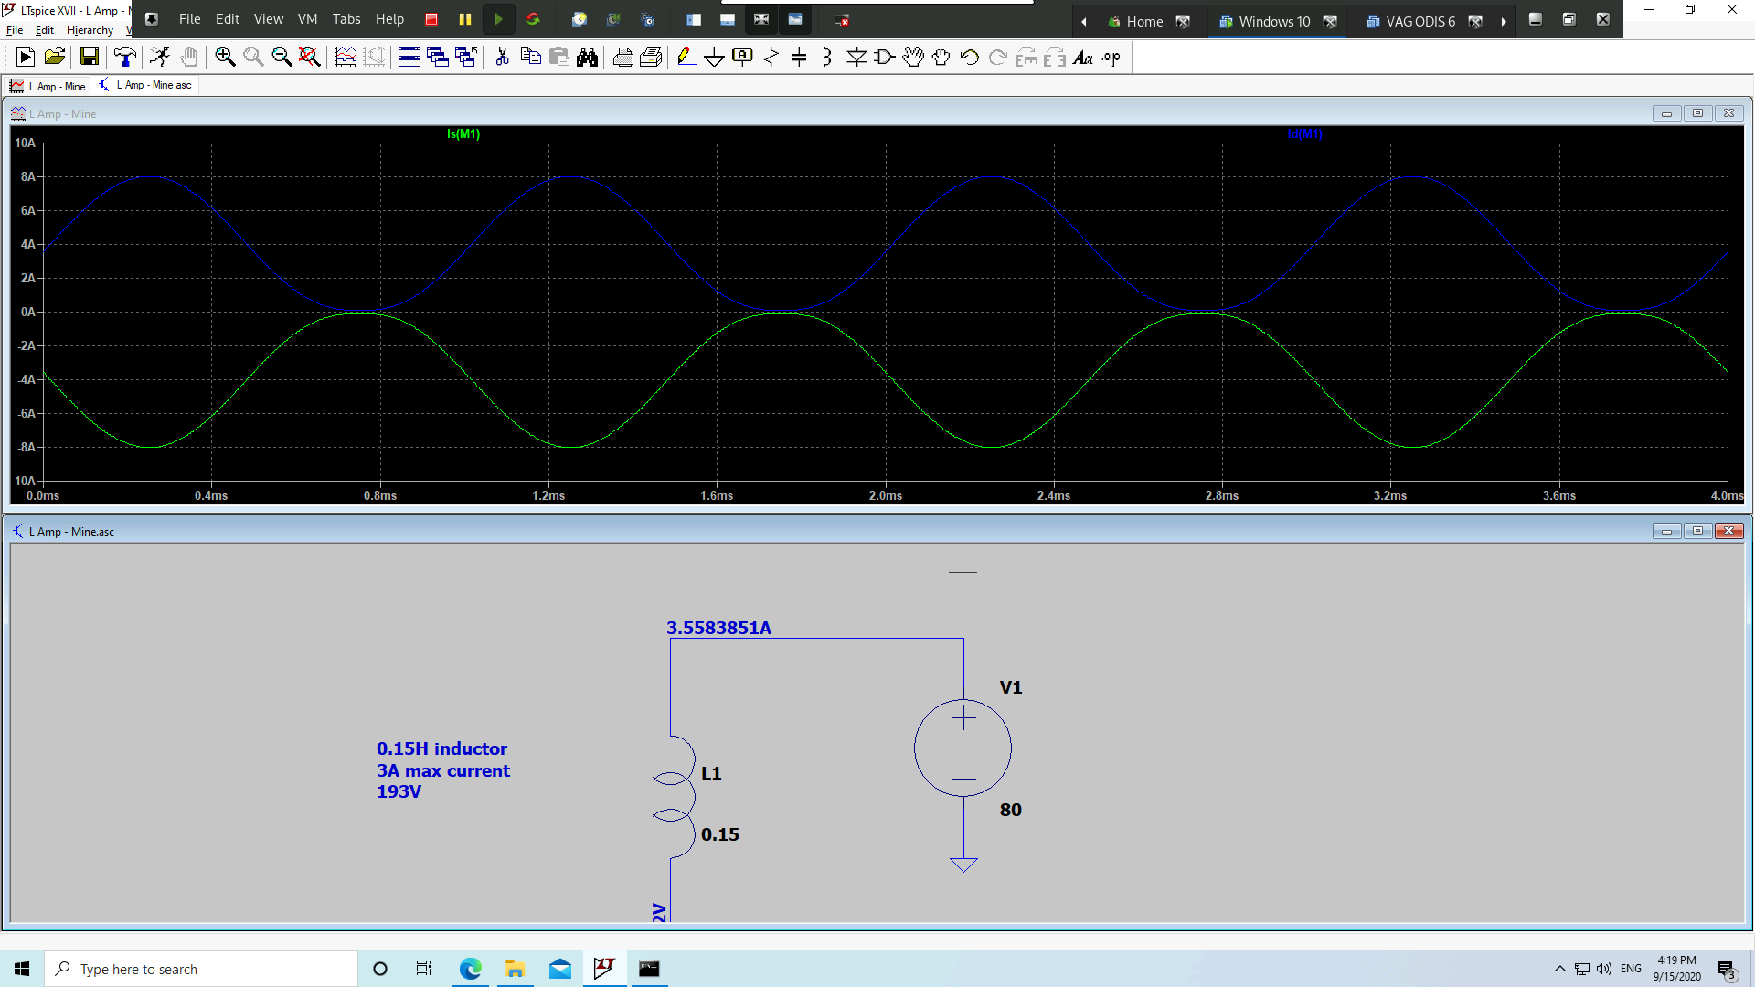The image size is (1755, 987).
Task: Click the Undo arrow icon
Action: coord(970,58)
